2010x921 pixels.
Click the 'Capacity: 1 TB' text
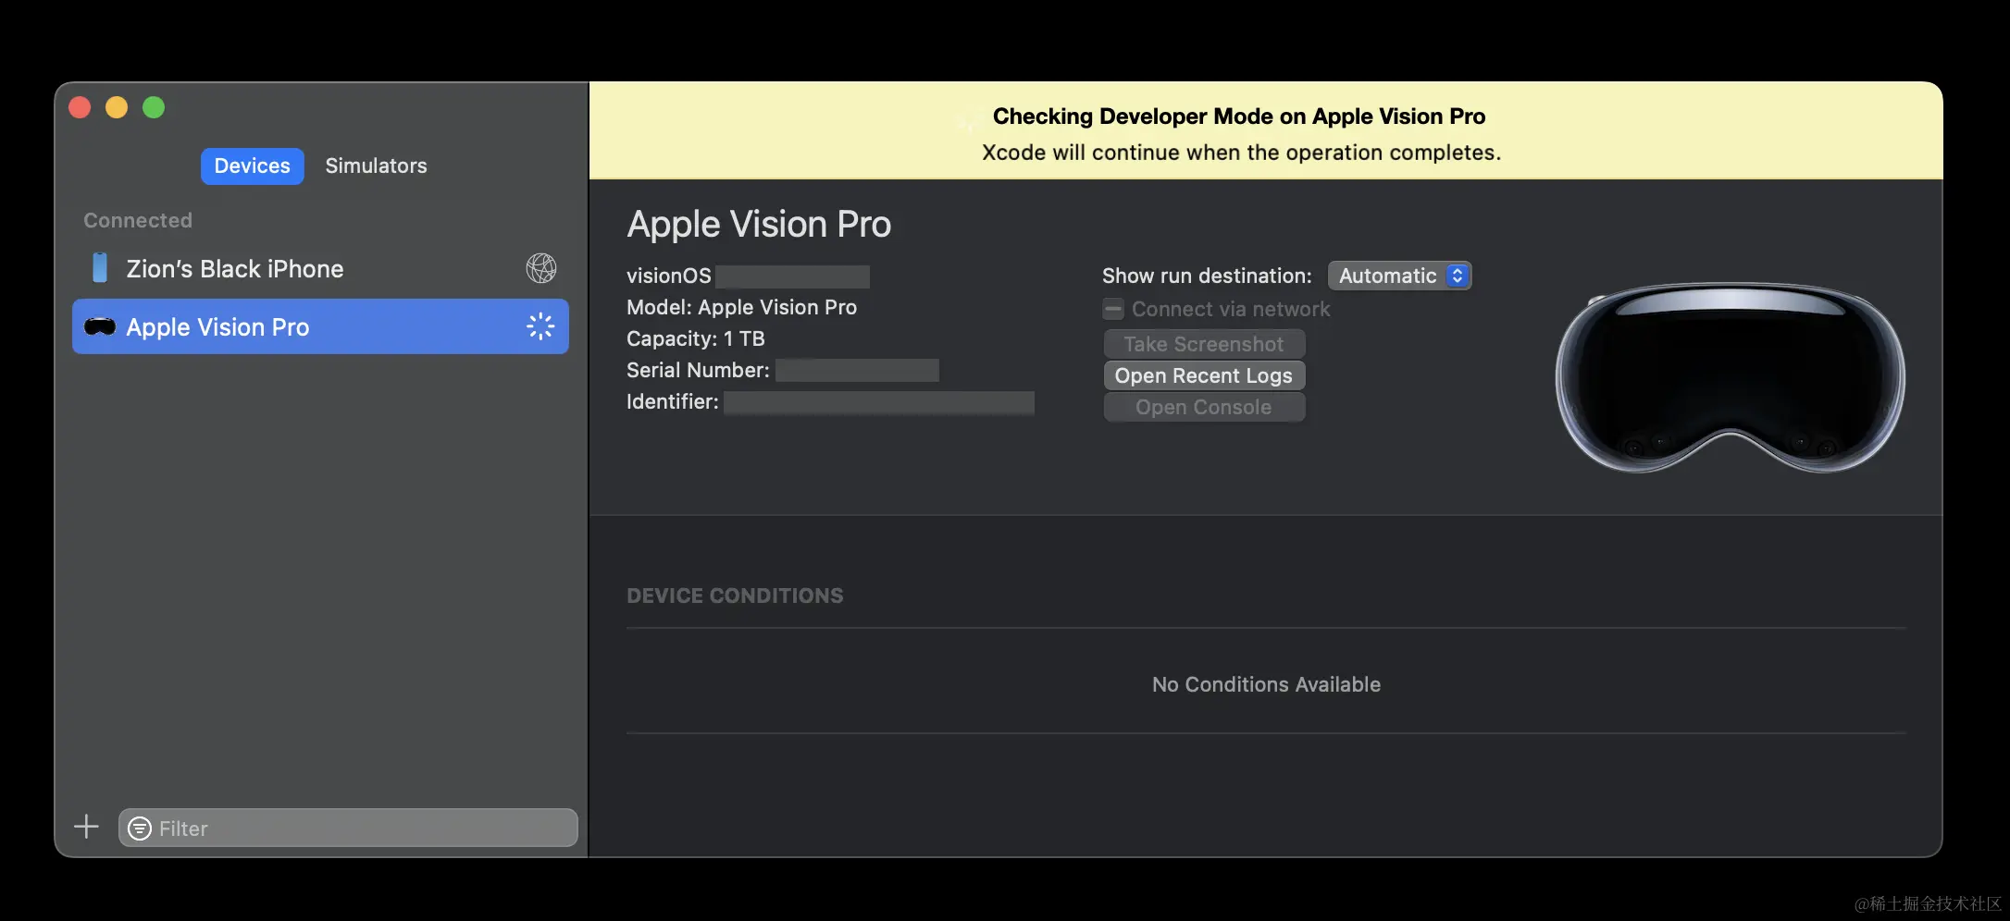(x=696, y=338)
